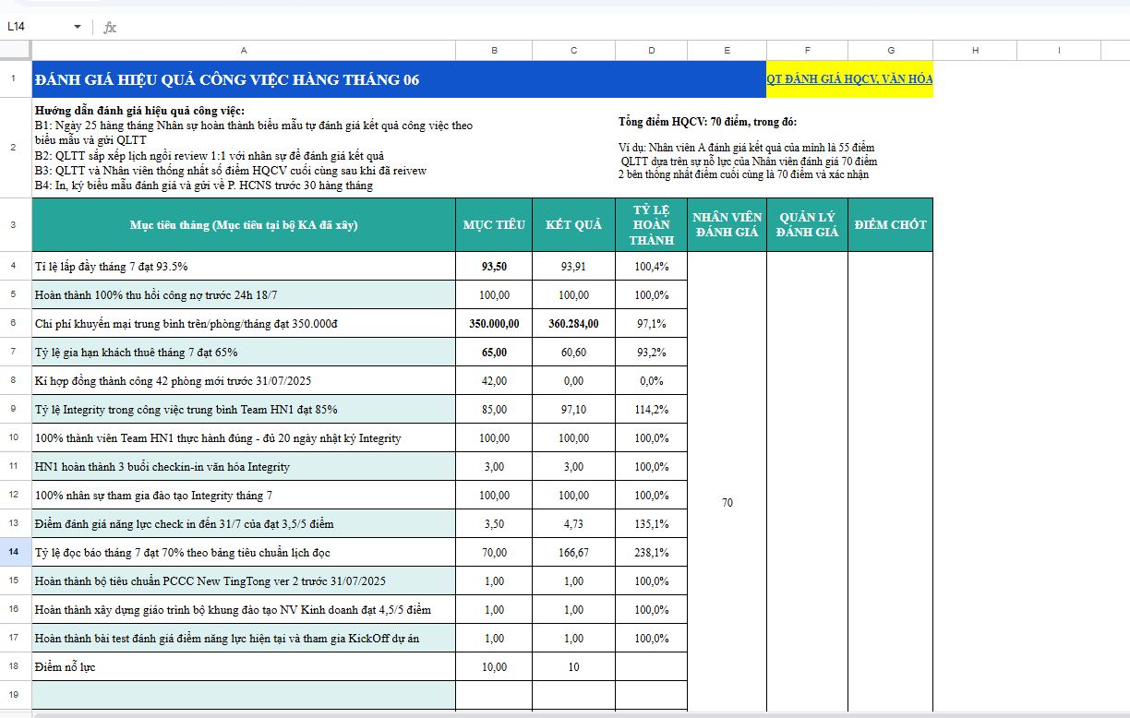Click the fx function icon
1130x718 pixels.
pyautogui.click(x=110, y=27)
